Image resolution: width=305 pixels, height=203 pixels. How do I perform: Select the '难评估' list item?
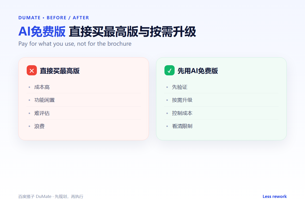pos(84,113)
